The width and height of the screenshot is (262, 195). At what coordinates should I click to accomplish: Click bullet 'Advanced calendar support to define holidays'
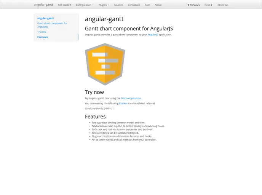pyautogui.click(x=128, y=126)
